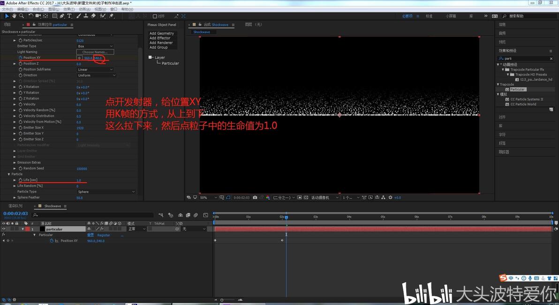The image size is (559, 305).
Task: Click the Choose Names... button
Action: tap(95, 52)
